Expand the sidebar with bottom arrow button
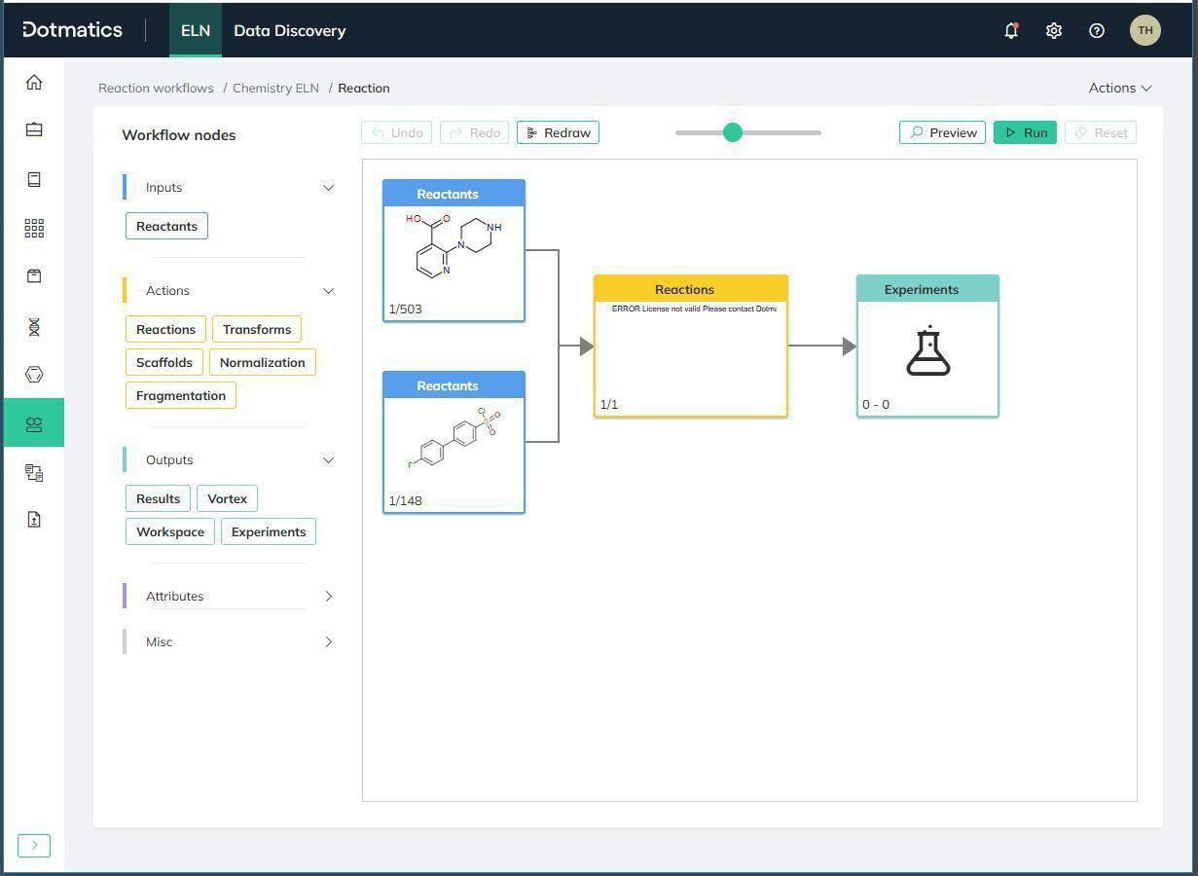The image size is (1198, 876). click(34, 846)
